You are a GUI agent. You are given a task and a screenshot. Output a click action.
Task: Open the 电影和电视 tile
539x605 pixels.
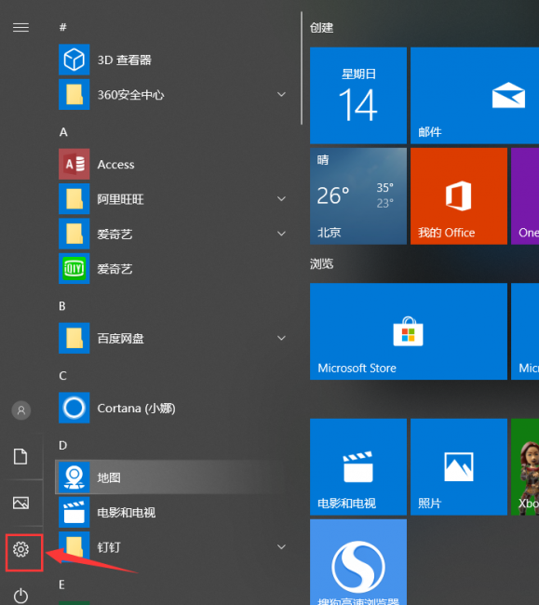[358, 467]
